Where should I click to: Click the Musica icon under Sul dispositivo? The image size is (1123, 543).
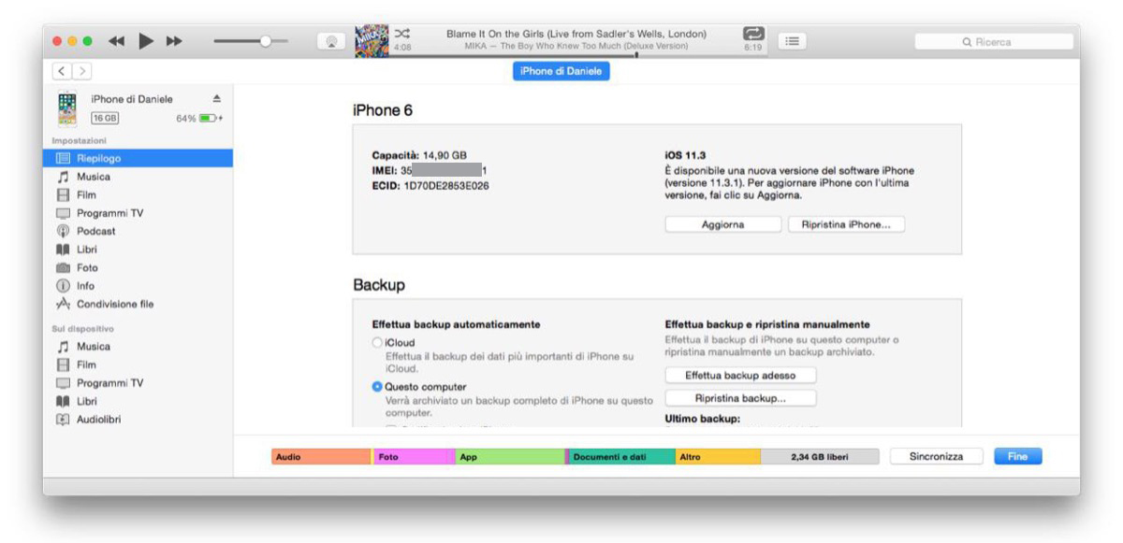pos(64,347)
